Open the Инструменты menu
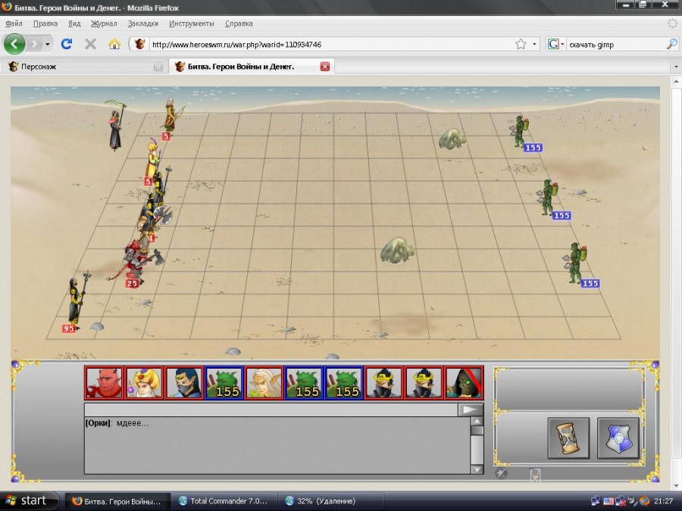Viewport: 682px width, 511px height. pyautogui.click(x=192, y=23)
